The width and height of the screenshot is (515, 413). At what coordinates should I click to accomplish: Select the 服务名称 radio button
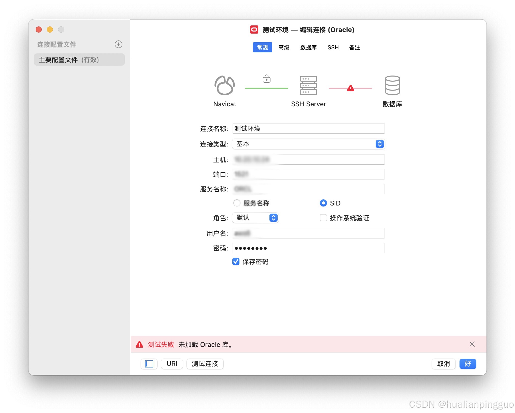[x=237, y=203]
